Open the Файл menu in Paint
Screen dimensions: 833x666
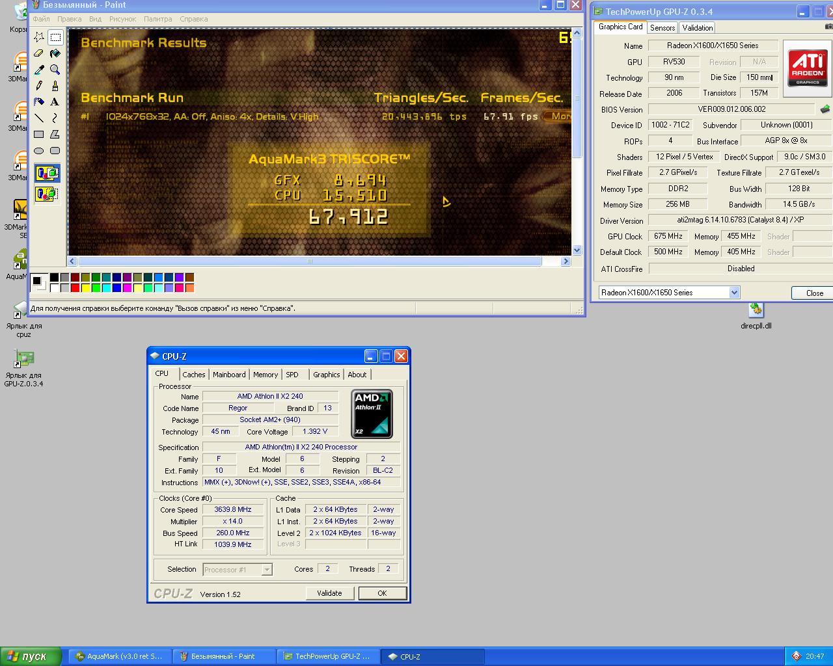point(41,19)
